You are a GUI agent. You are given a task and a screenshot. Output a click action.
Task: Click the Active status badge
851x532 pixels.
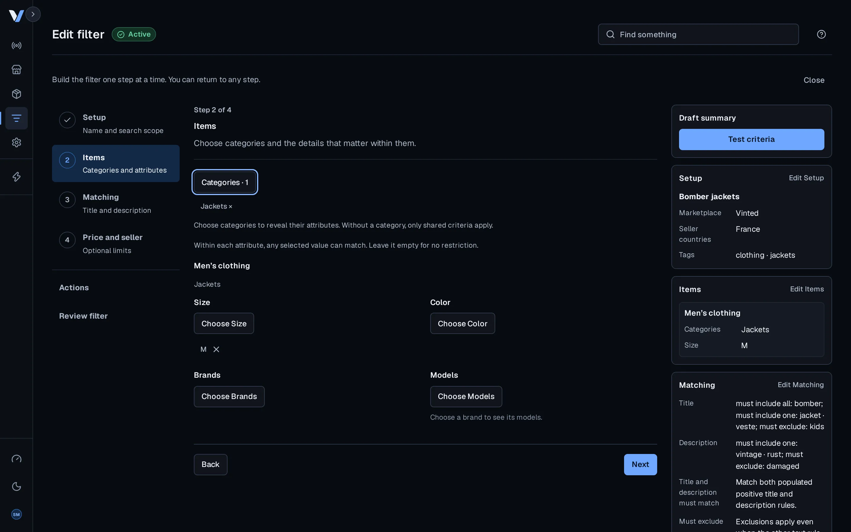(134, 35)
